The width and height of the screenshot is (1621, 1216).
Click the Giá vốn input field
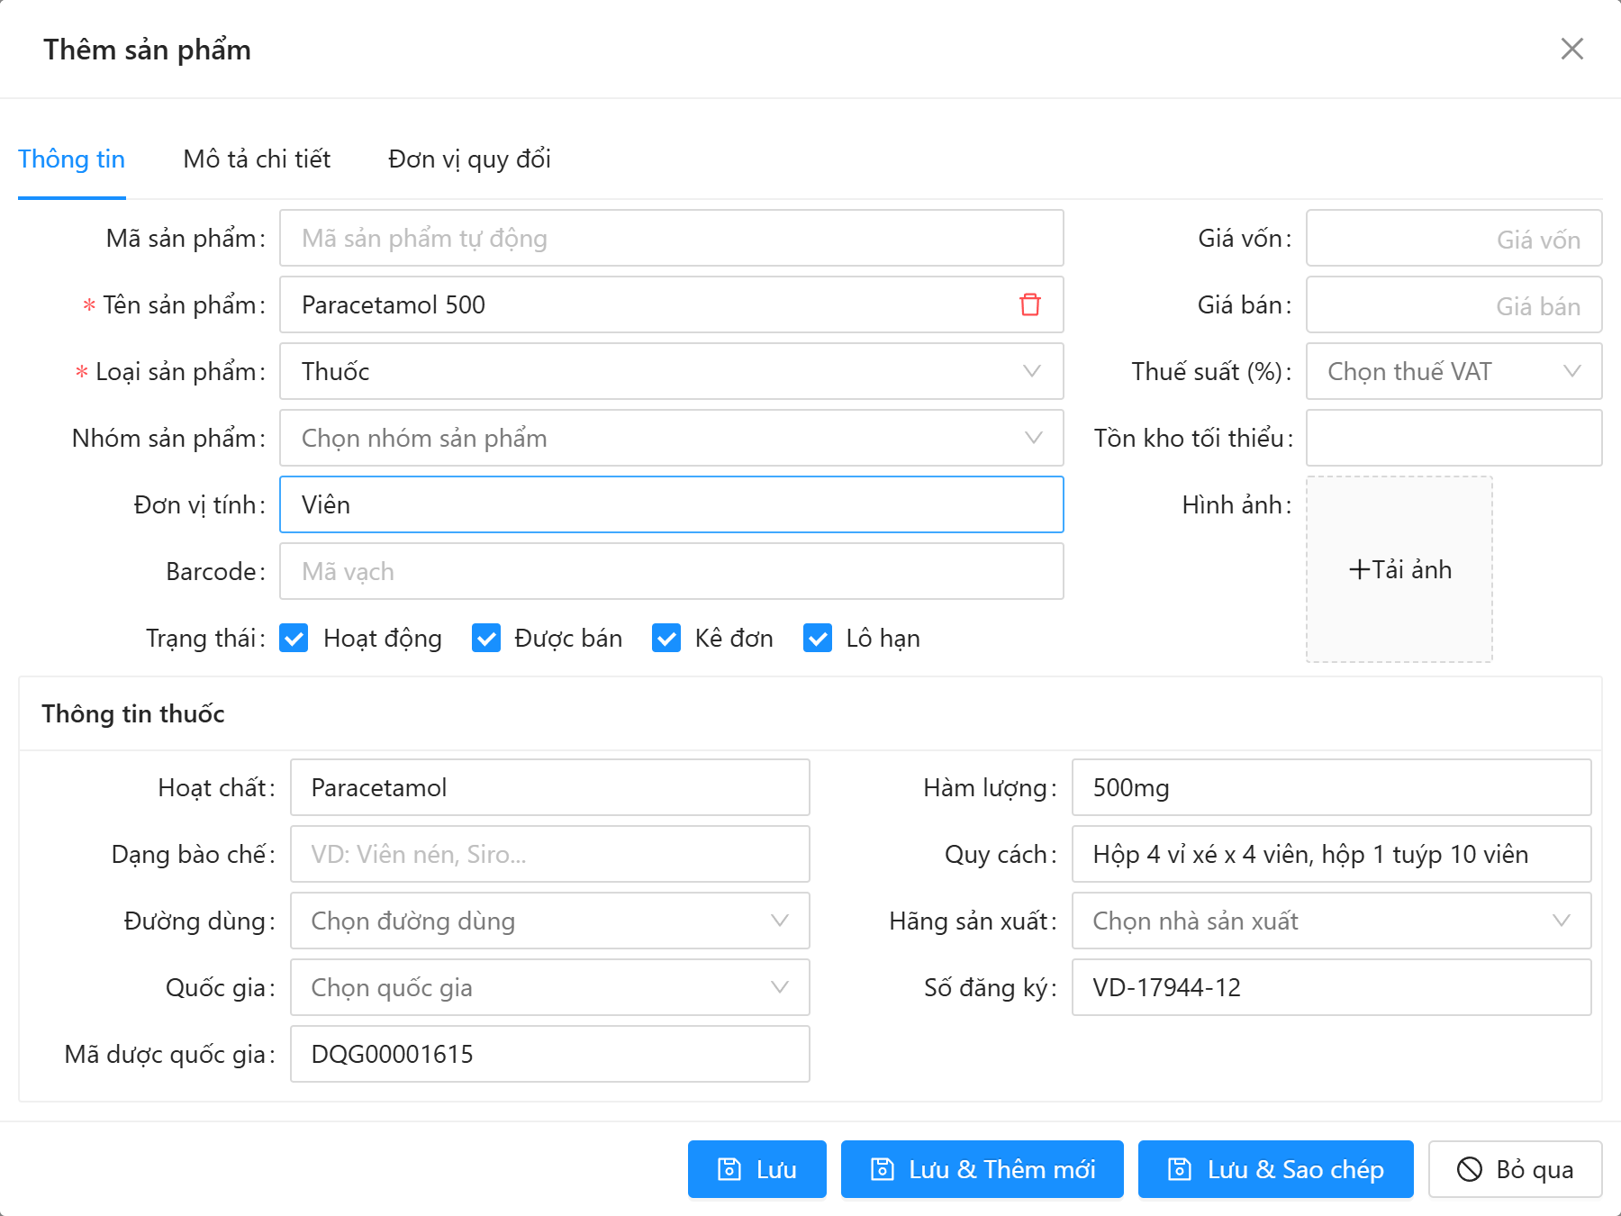[x=1453, y=238]
